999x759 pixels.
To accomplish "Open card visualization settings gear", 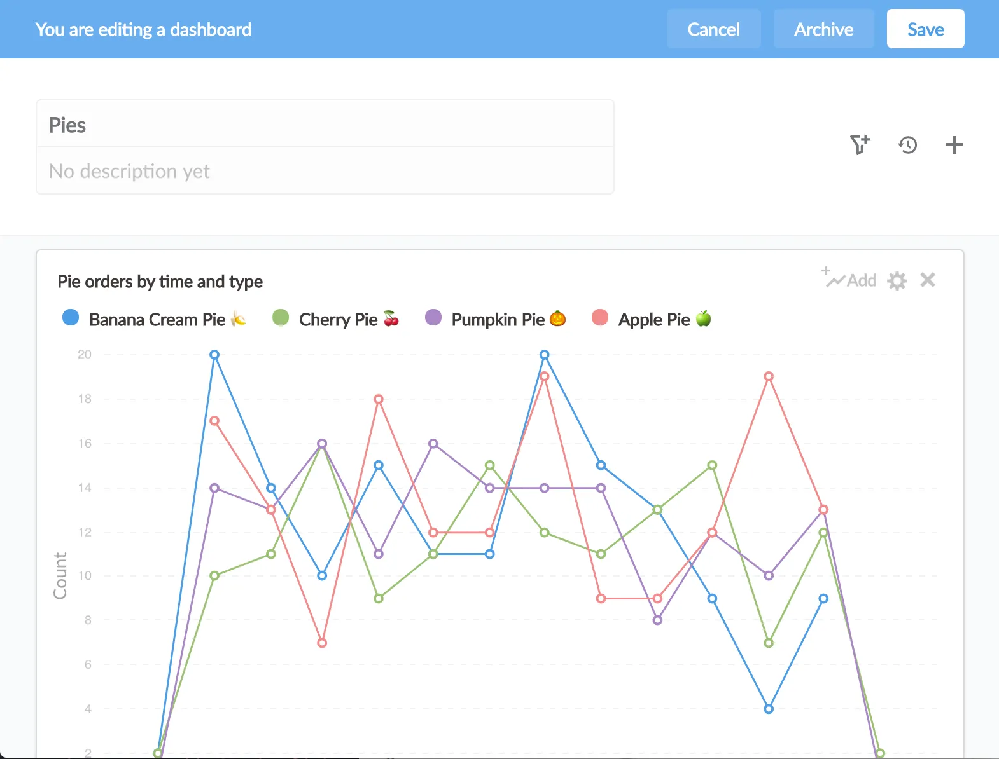I will (897, 280).
